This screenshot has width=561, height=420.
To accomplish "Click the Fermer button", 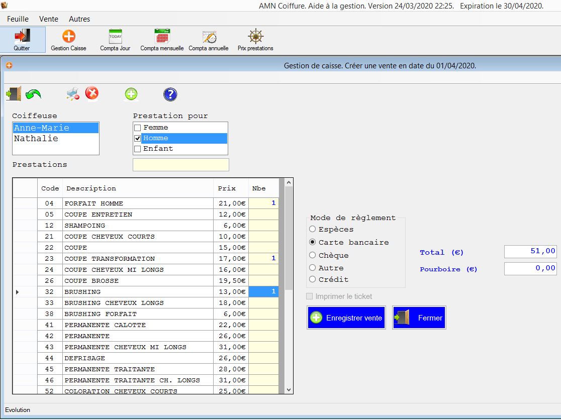I will pyautogui.click(x=419, y=317).
